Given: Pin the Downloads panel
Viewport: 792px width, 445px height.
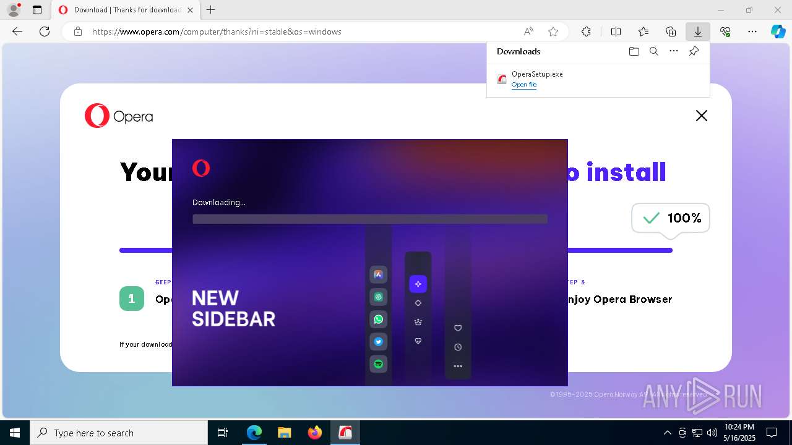Looking at the screenshot, I should [x=694, y=51].
